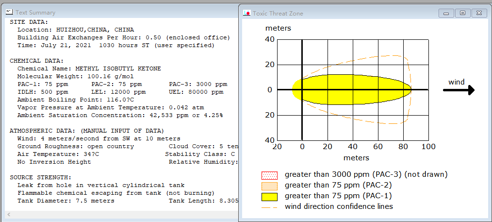Click the Vapor Pressure at Ambient Temperature line
The height and width of the screenshot is (222, 492).
click(x=111, y=108)
